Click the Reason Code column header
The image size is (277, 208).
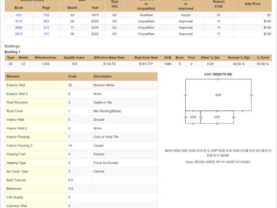(x=219, y=4)
